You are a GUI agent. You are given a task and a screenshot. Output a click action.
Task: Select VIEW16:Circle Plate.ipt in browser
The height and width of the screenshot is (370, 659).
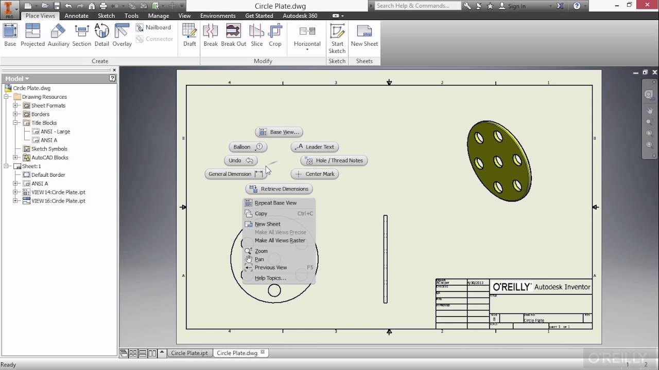(x=58, y=201)
